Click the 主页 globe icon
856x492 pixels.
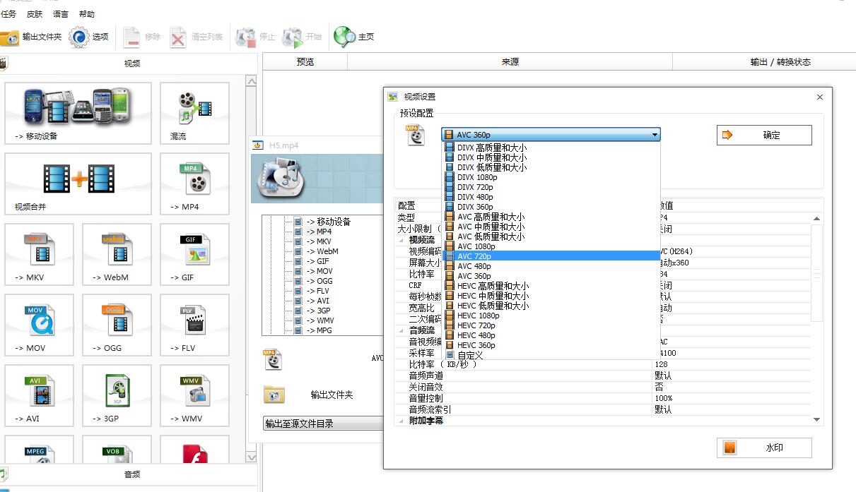(x=344, y=37)
